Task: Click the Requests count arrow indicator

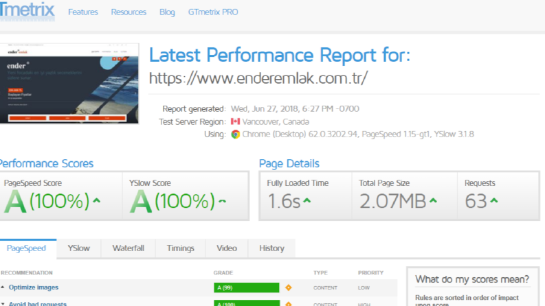Action: 494,200
